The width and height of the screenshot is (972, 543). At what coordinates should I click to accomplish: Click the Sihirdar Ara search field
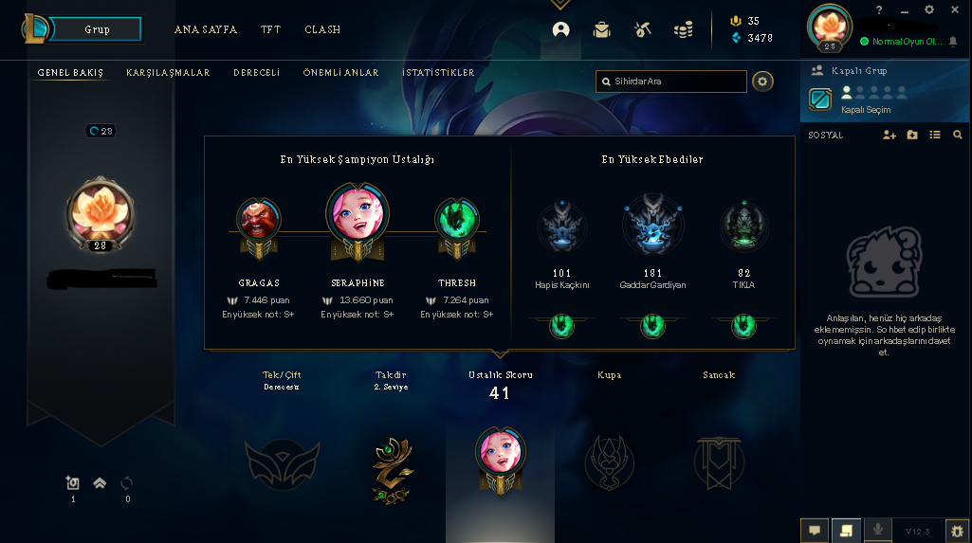pos(671,81)
